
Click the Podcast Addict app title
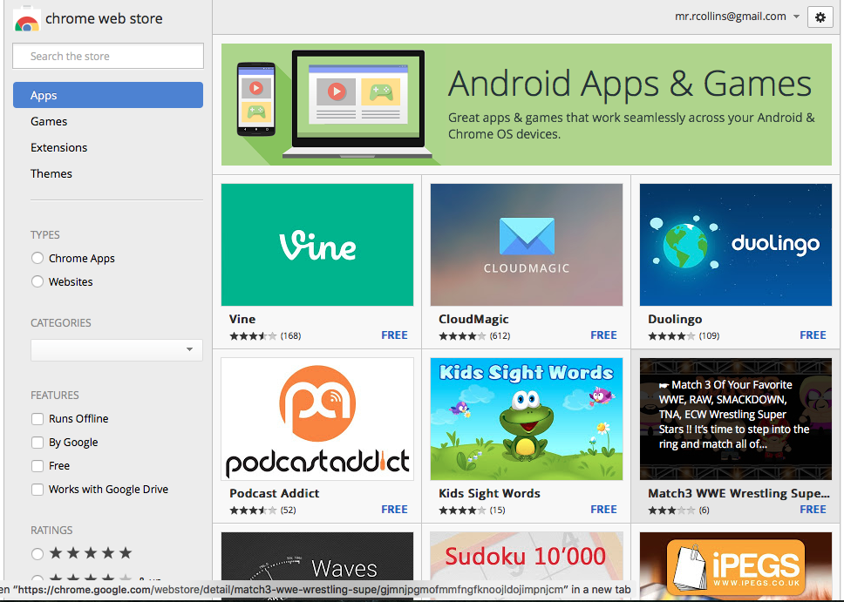tap(275, 493)
